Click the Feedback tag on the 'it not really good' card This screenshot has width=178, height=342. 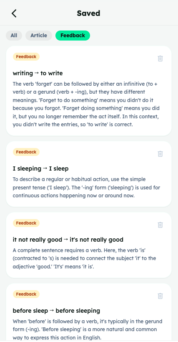click(x=26, y=223)
